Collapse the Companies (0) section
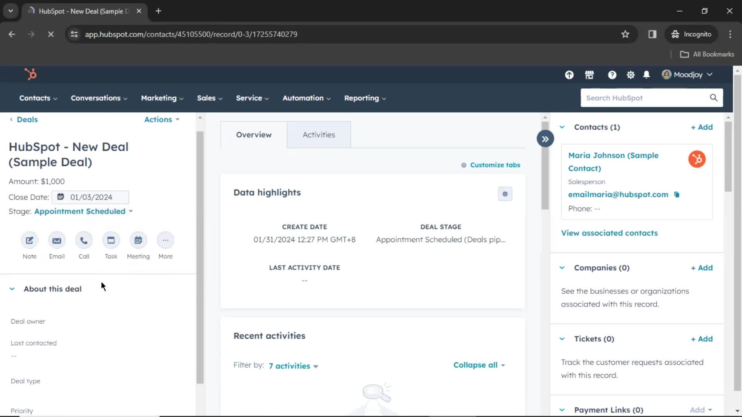742x417 pixels. (562, 268)
